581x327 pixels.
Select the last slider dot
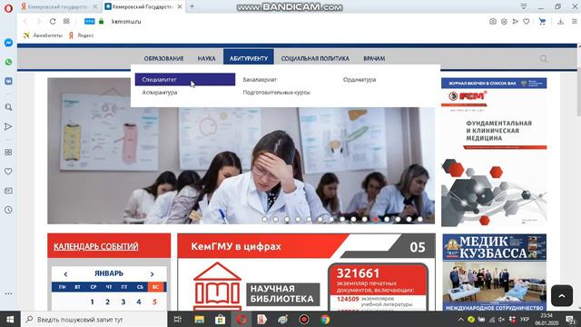(x=420, y=219)
